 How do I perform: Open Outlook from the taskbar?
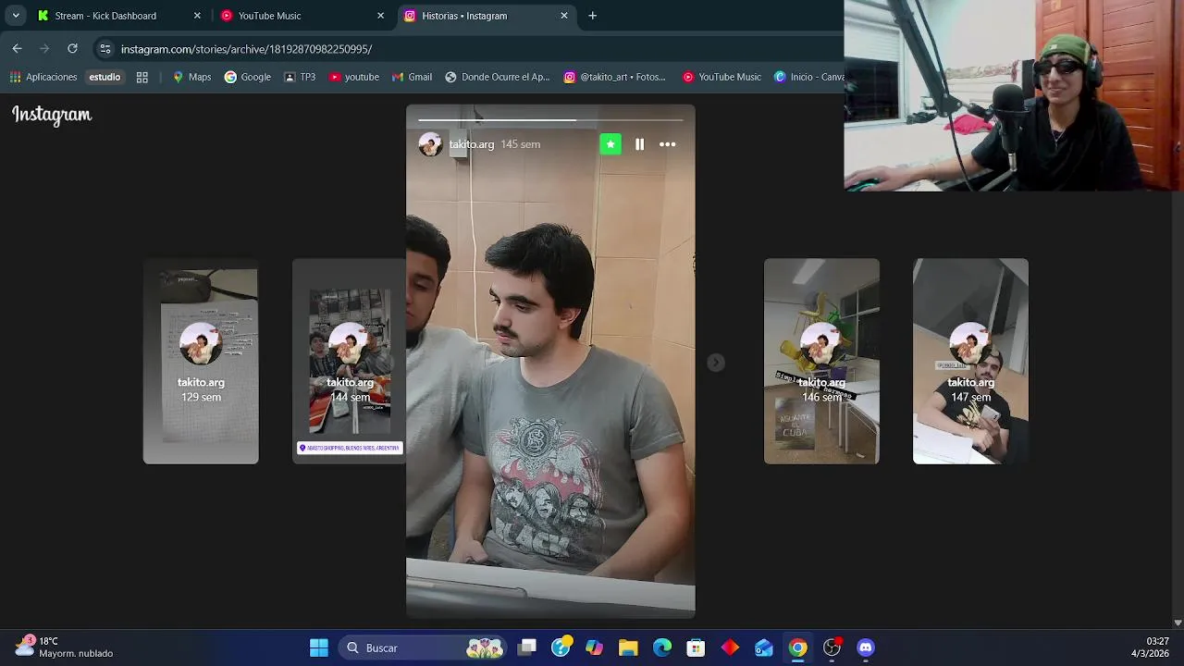tap(763, 647)
